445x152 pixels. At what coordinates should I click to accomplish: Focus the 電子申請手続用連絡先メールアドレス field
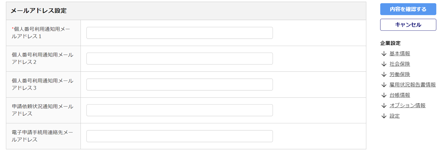179,136
